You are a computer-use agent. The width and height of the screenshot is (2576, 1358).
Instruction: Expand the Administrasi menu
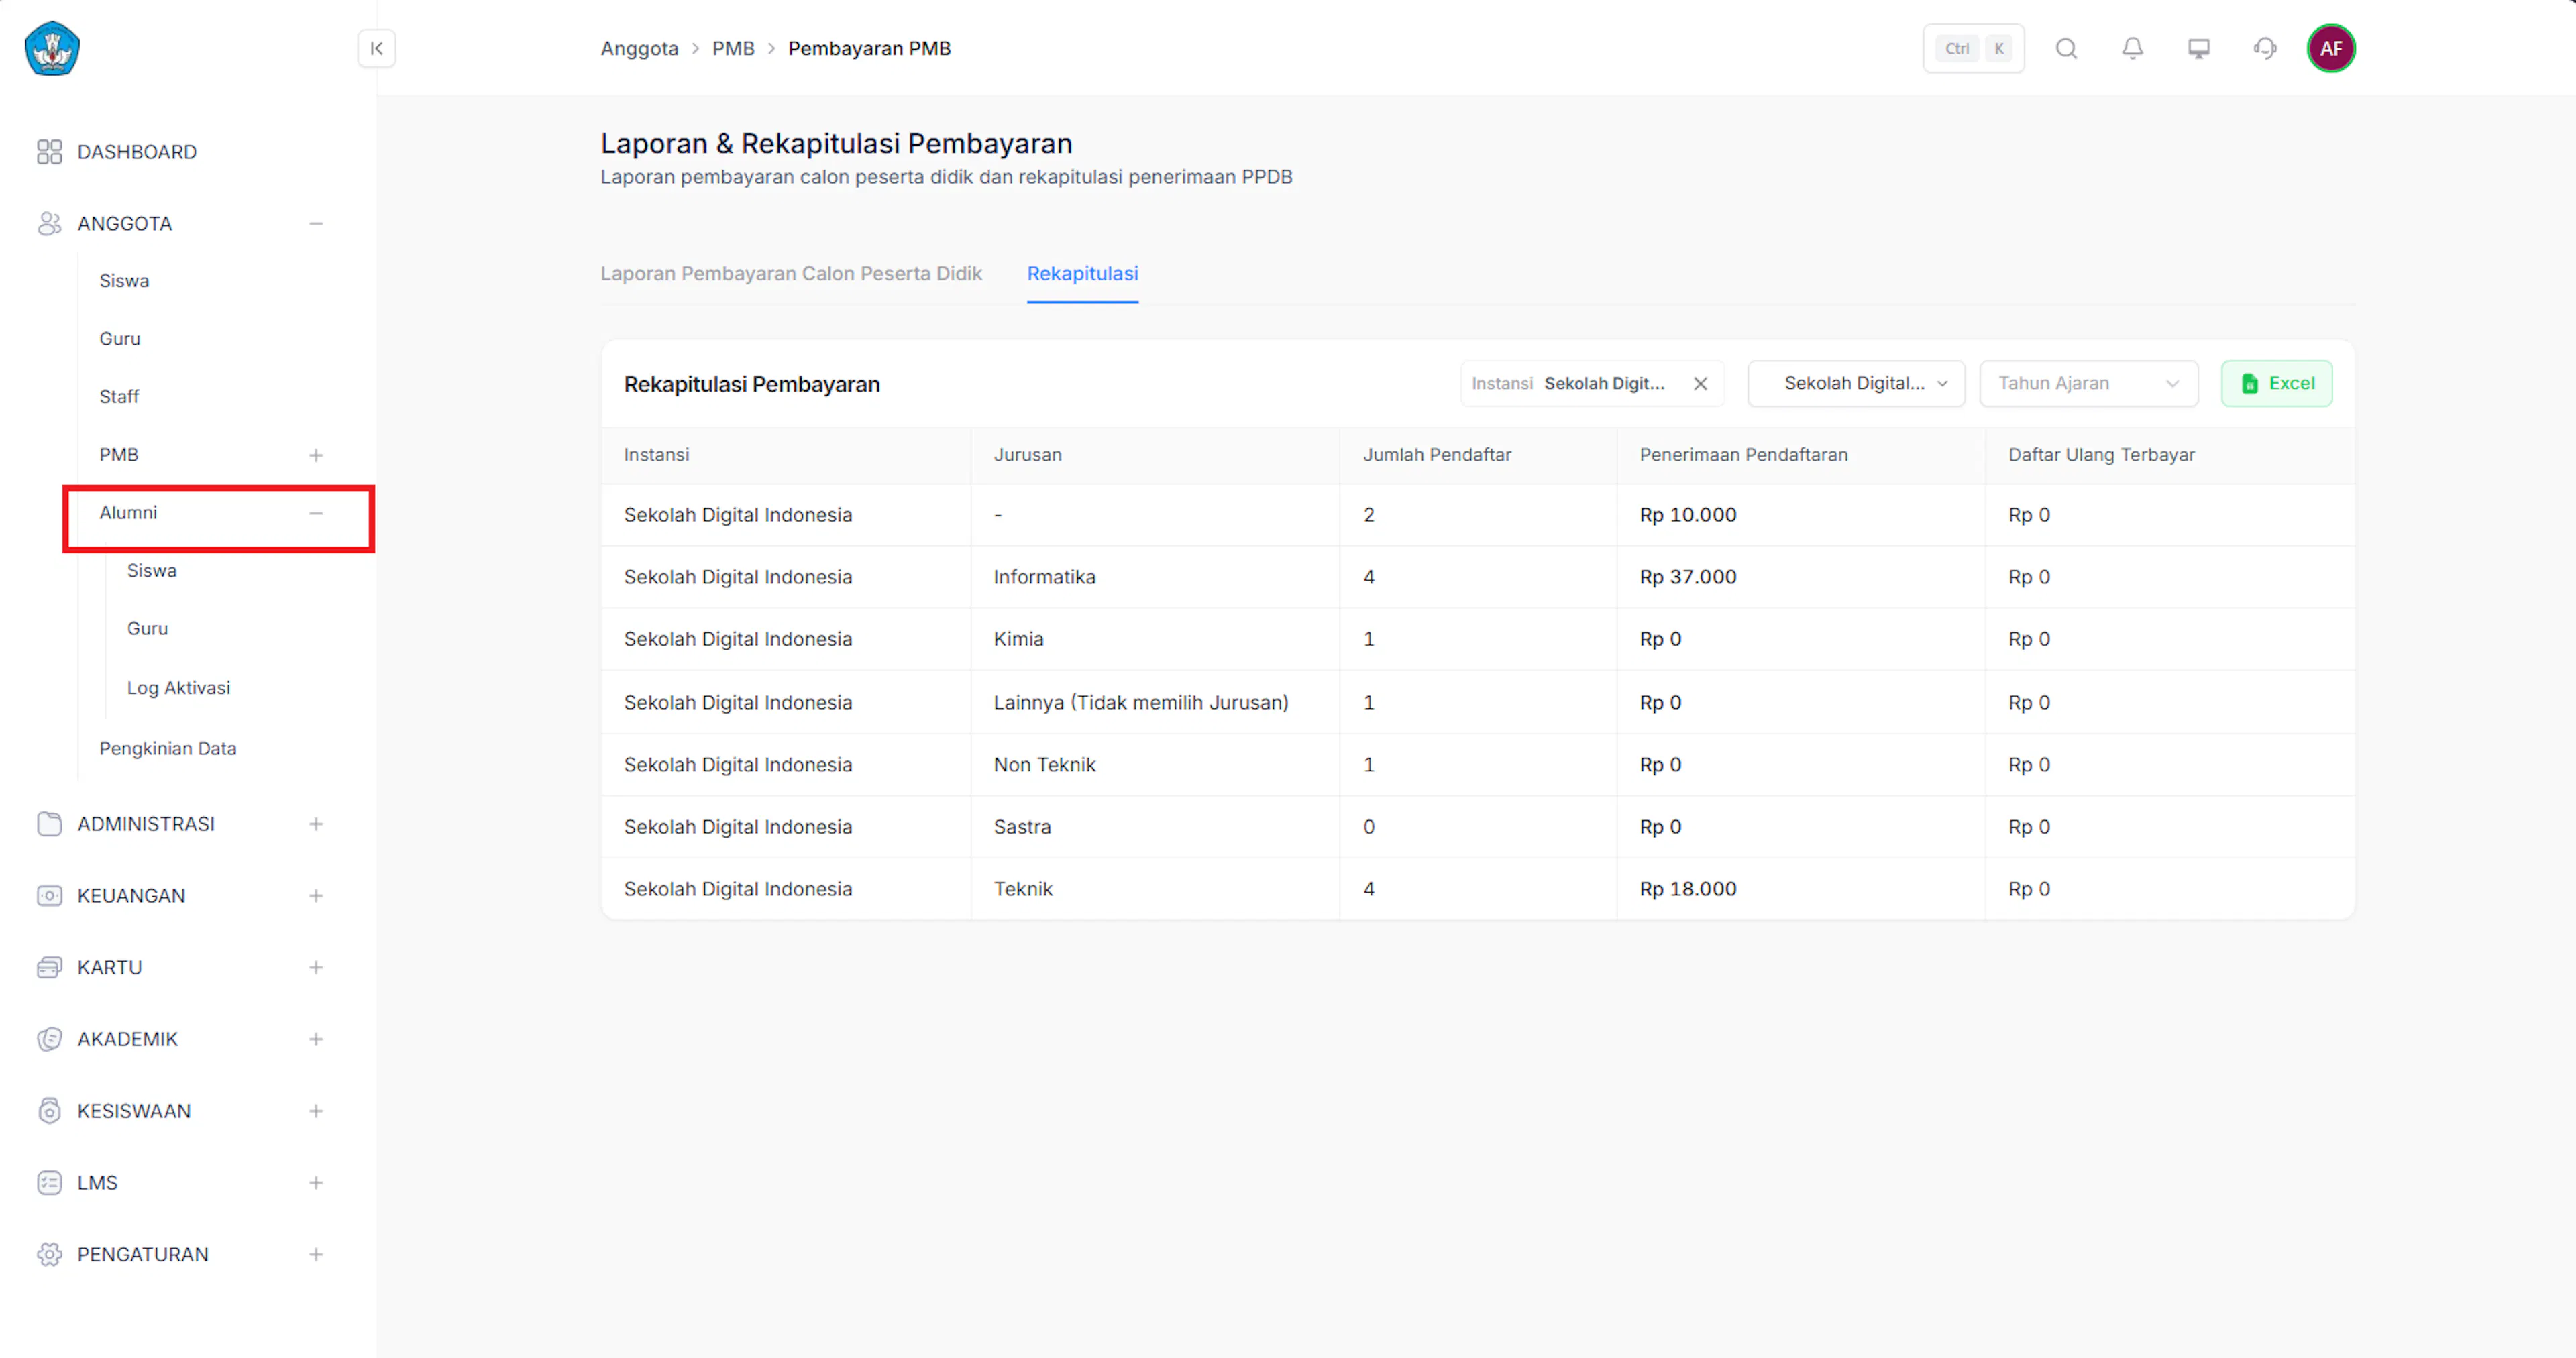pyautogui.click(x=316, y=823)
